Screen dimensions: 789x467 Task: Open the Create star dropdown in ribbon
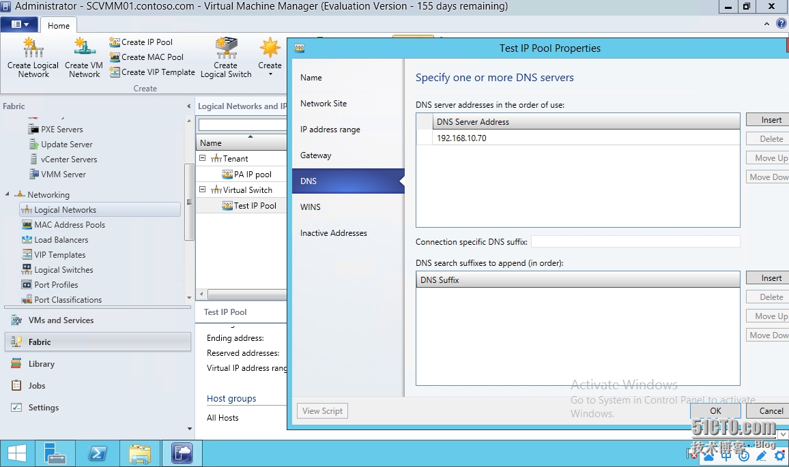pos(270,57)
